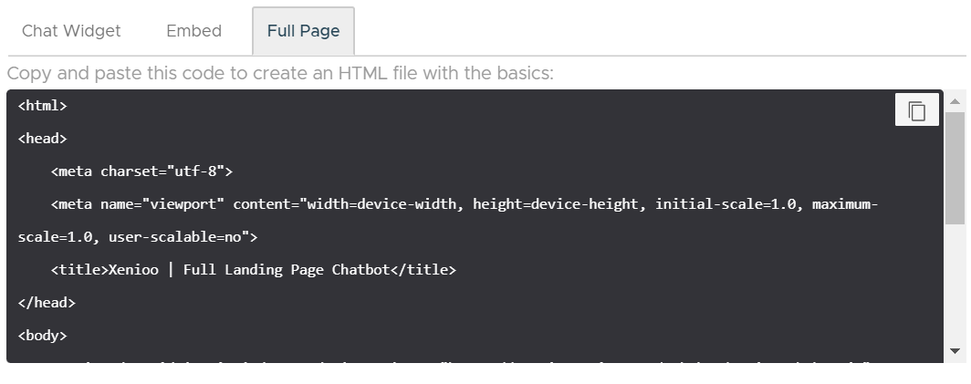971x384 pixels.
Task: Click the scrollbar up arrow
Action: (x=955, y=100)
